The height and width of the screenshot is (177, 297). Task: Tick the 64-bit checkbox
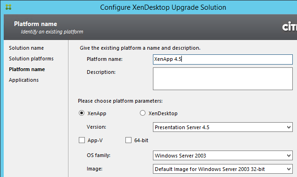(x=128, y=140)
